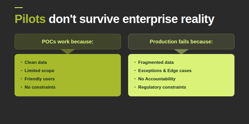Select the "Limited scope" bullet text
Screen dimensions: 249x124
coord(39,71)
